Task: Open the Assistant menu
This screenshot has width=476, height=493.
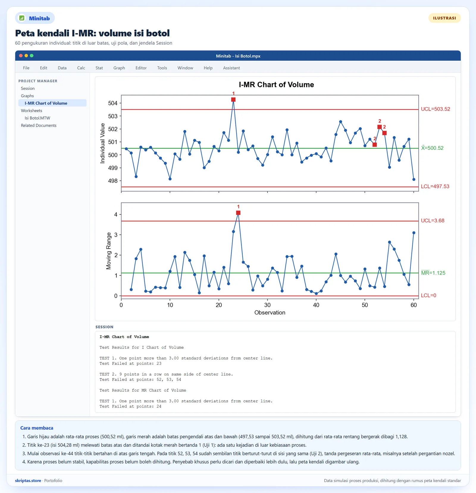Action: click(x=231, y=68)
